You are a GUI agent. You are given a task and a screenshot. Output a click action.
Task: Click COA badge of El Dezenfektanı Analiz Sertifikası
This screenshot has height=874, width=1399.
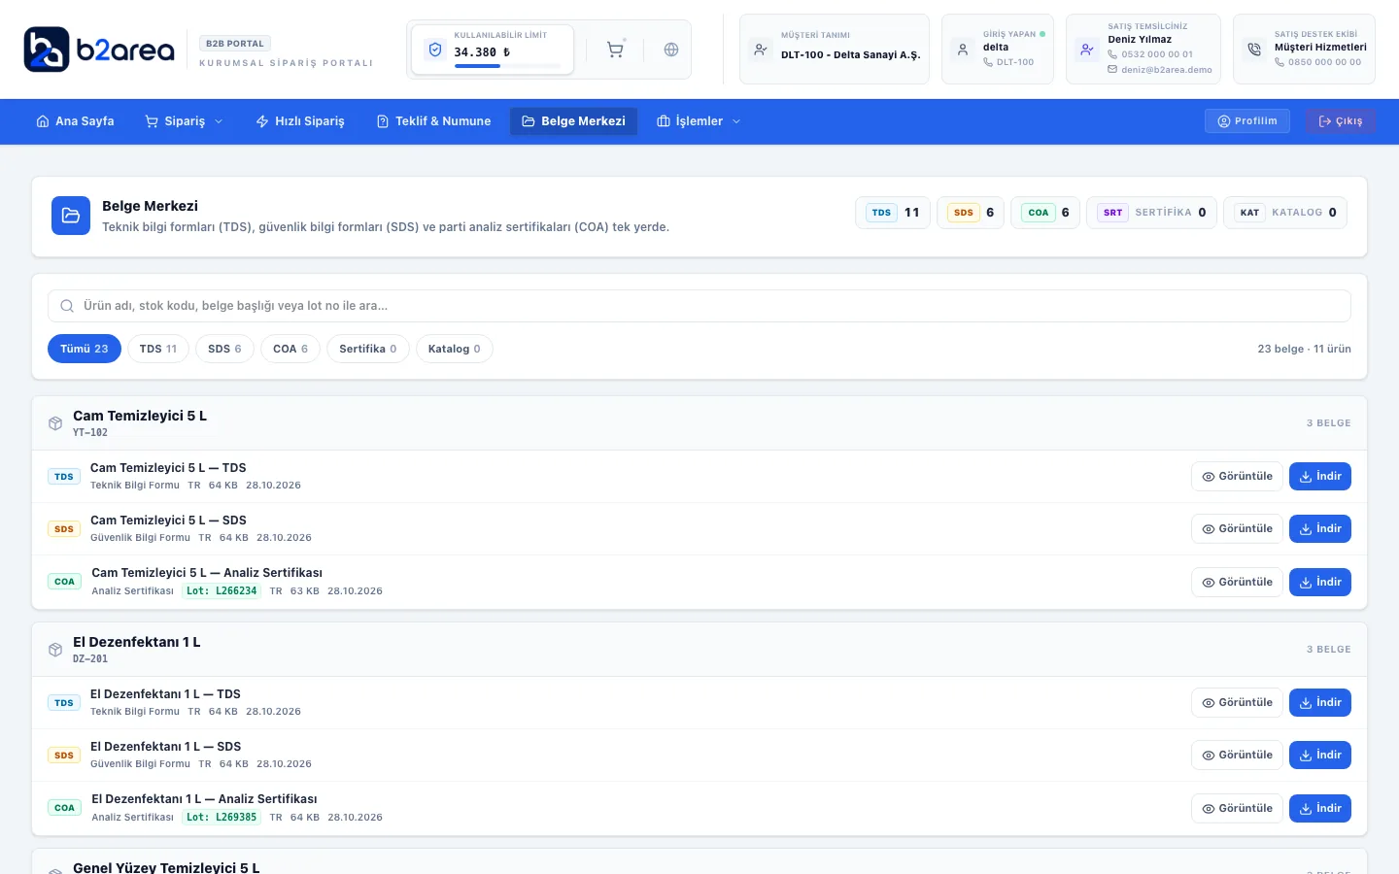coord(64,808)
